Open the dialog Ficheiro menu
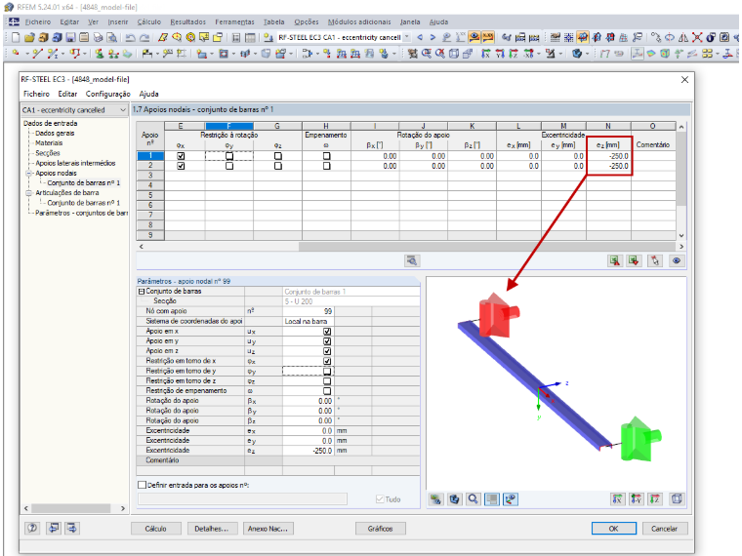The image size is (742, 556). [36, 94]
